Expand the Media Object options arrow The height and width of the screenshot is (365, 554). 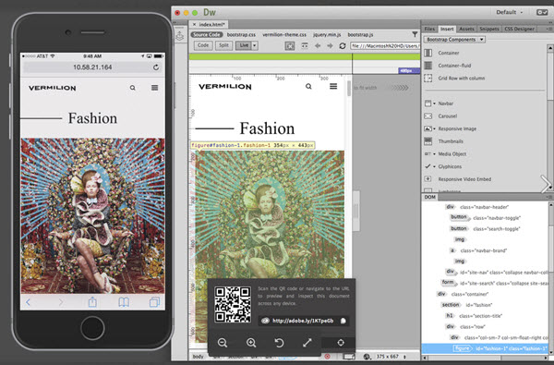(x=434, y=153)
